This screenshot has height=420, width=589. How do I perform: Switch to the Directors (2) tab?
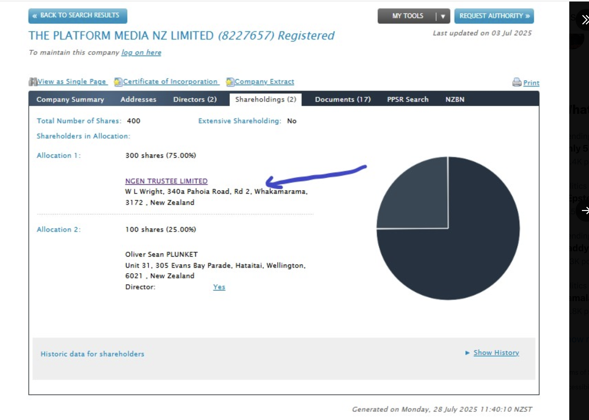[195, 100]
